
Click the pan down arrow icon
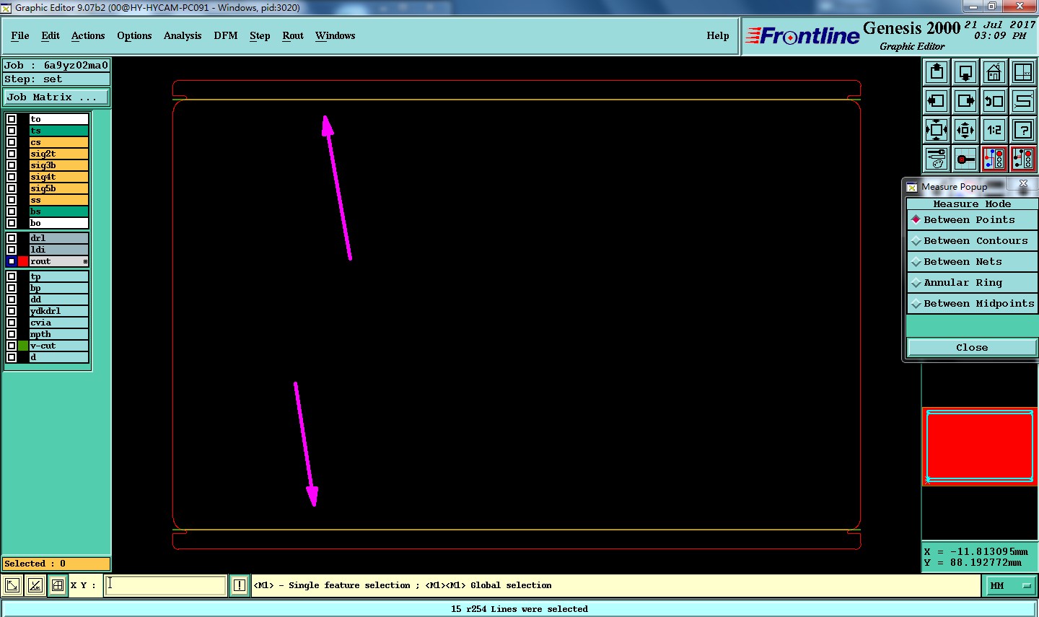[965, 72]
